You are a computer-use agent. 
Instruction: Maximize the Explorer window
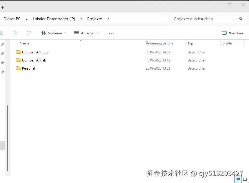pyautogui.click(x=230, y=5)
